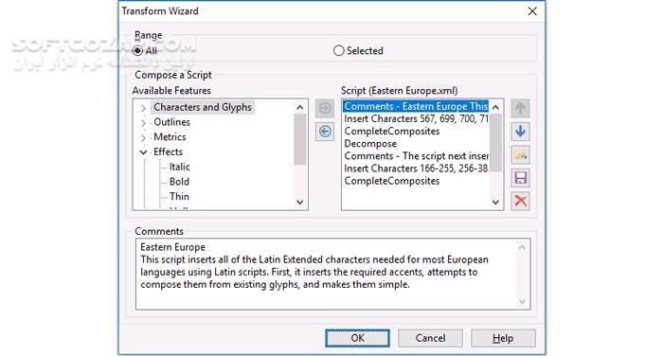The width and height of the screenshot is (663, 356).
Task: Close the Transform Wizard dialog
Action: point(532,11)
